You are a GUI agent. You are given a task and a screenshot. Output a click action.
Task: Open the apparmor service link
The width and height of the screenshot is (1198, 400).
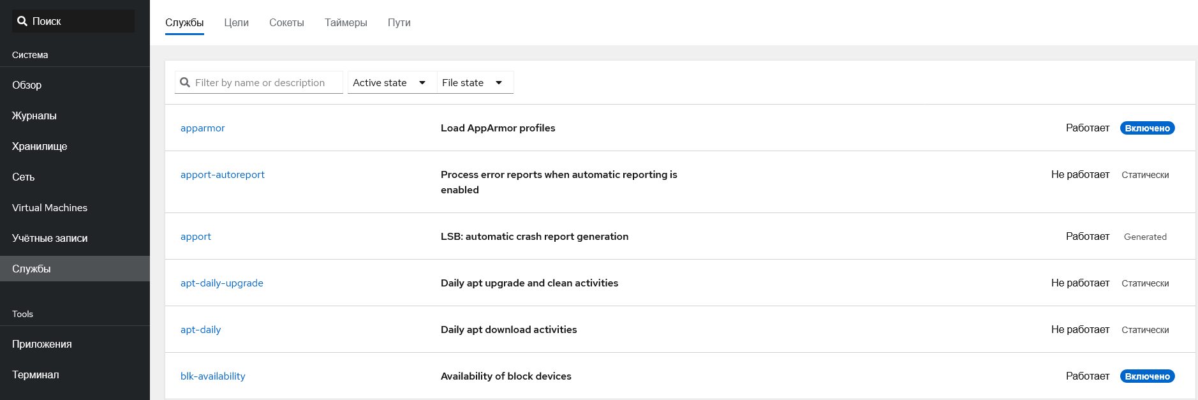202,128
